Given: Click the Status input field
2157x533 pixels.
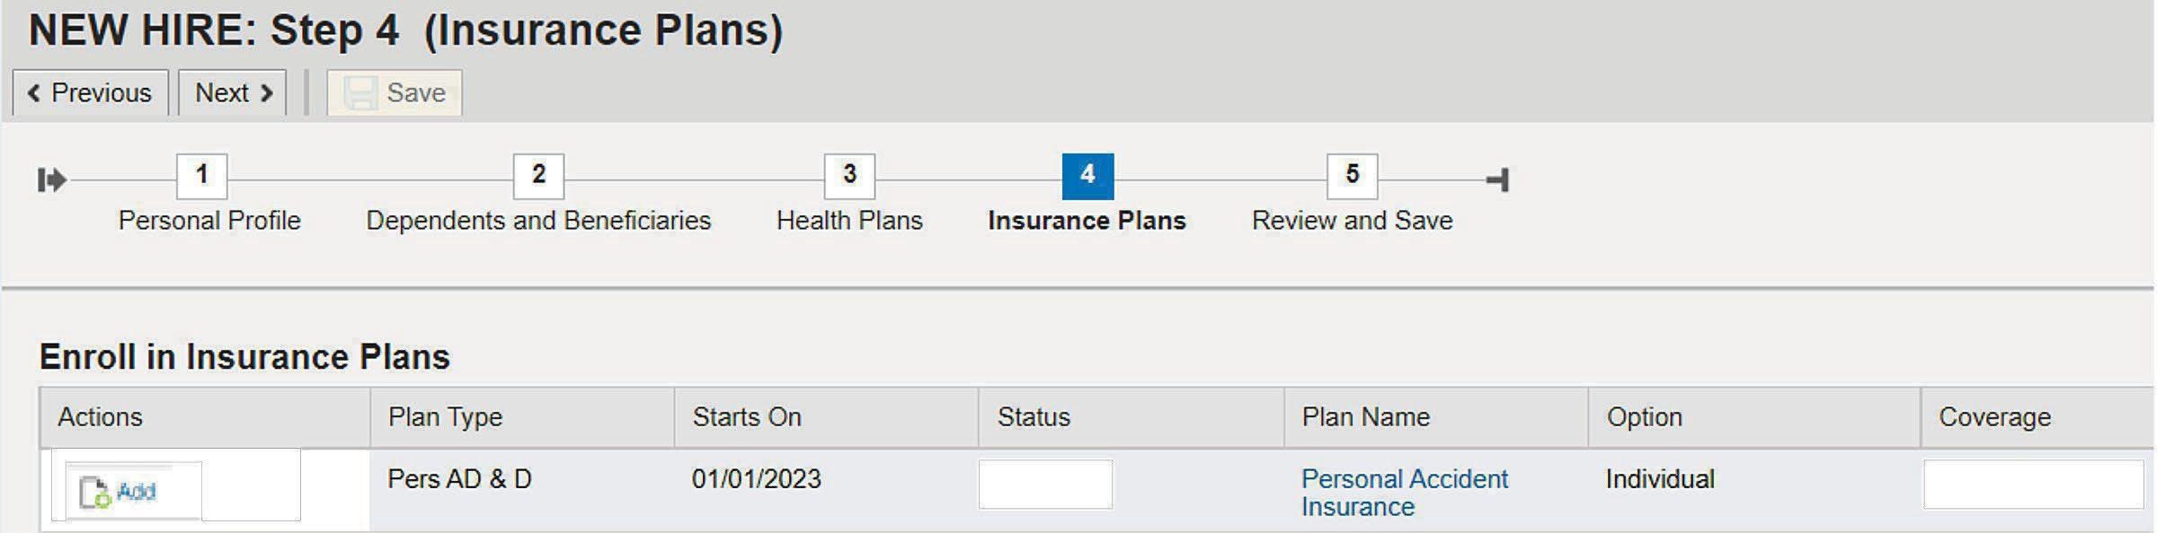Looking at the screenshot, I should 1044,485.
